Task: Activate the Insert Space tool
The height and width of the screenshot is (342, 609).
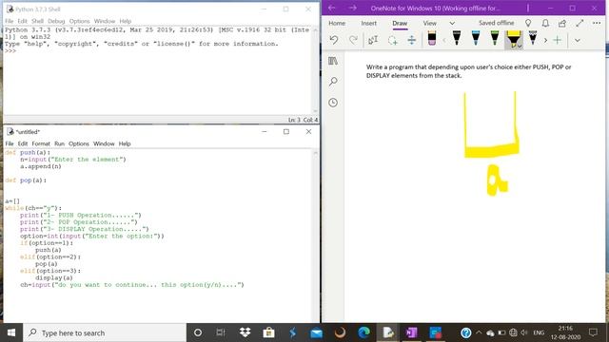Action: pos(412,40)
